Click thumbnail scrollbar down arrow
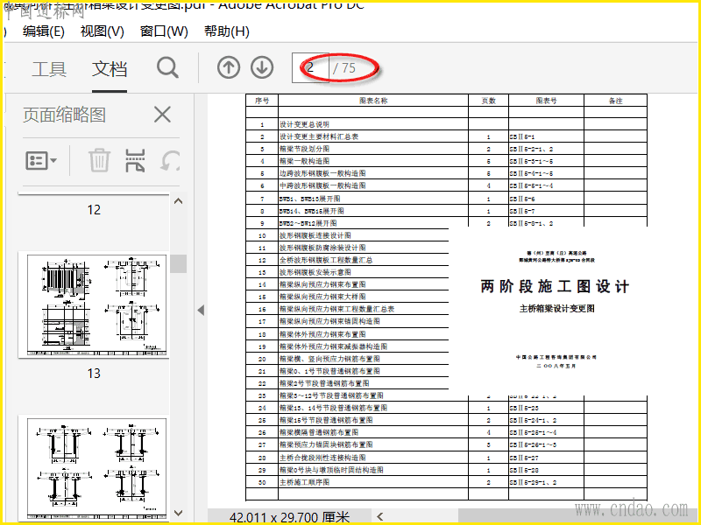Image resolution: width=701 pixels, height=525 pixels. (x=178, y=513)
